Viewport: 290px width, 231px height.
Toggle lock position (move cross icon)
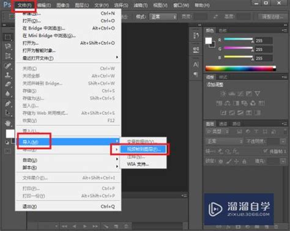click(236, 161)
